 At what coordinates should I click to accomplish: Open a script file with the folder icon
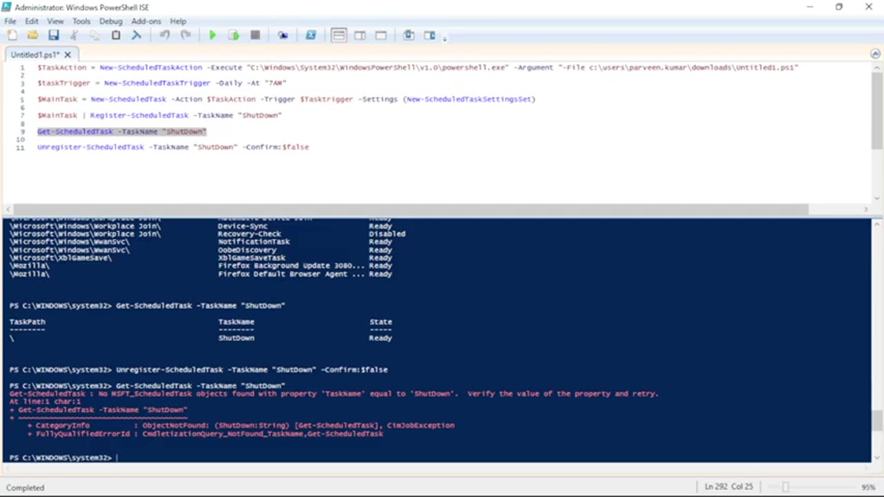[32, 35]
